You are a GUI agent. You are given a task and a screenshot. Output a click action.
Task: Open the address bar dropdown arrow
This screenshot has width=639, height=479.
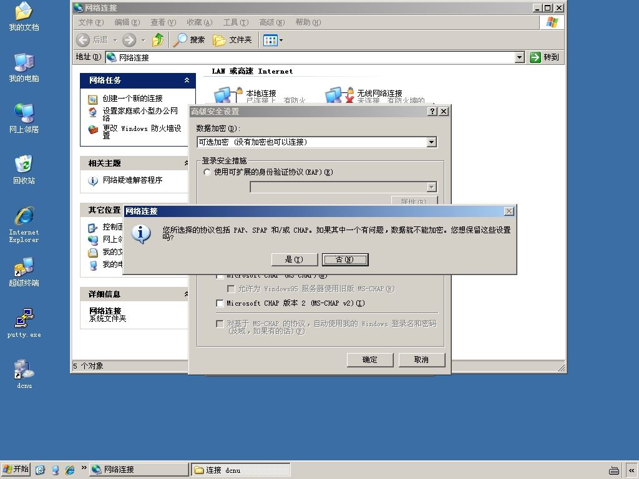(x=519, y=57)
